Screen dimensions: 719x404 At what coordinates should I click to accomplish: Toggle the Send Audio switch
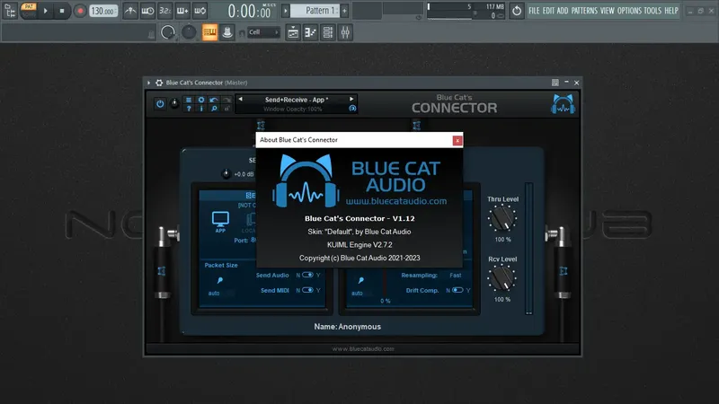click(307, 275)
